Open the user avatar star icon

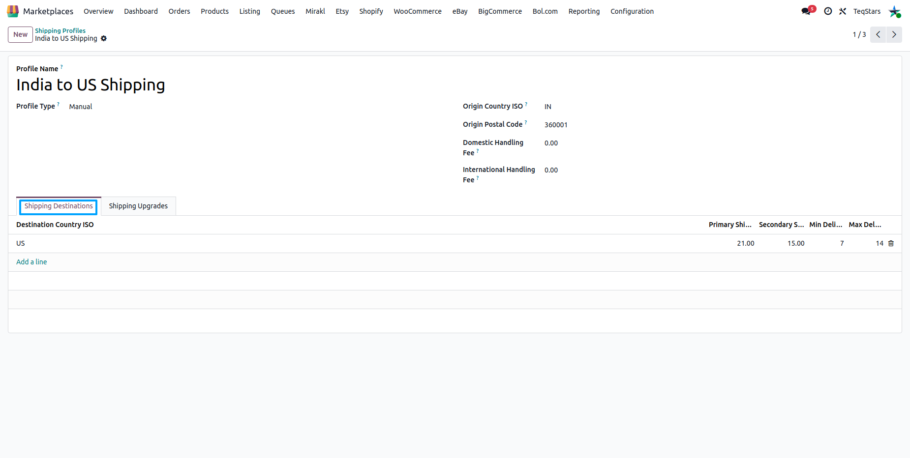tap(894, 11)
